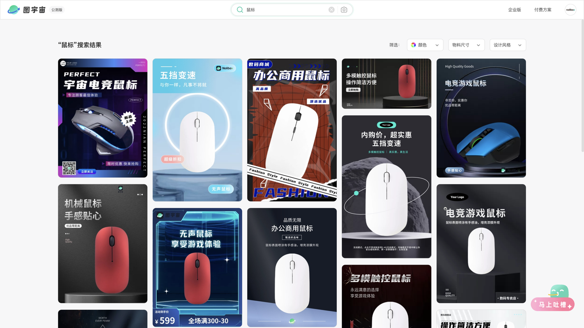This screenshot has width=584, height=328.
Task: Open the 多模触控鼠标 永远满意的选择 template
Action: point(387,297)
